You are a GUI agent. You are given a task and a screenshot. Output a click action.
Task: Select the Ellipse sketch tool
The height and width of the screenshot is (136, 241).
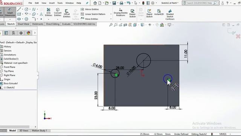click(x=34, y=14)
